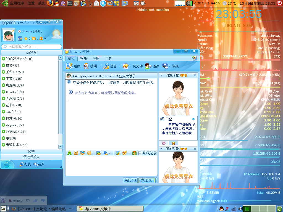Click the 关闭(C) close button
The height and width of the screenshot is (212, 283).
pyautogui.click(x=130, y=180)
